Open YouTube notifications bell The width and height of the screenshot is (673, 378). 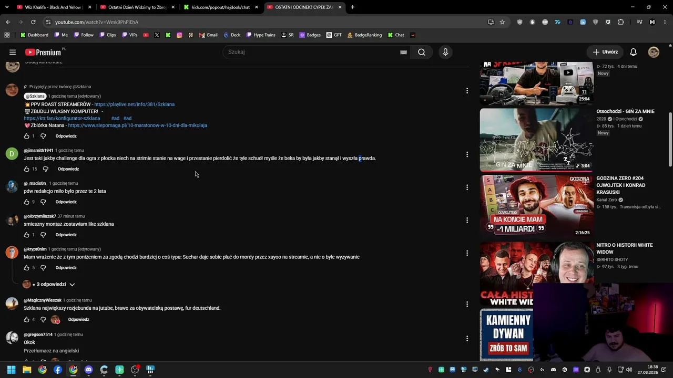(x=634, y=52)
